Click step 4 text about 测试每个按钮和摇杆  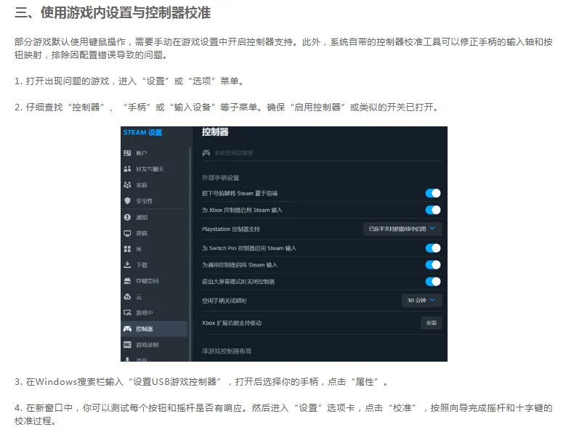283,414
